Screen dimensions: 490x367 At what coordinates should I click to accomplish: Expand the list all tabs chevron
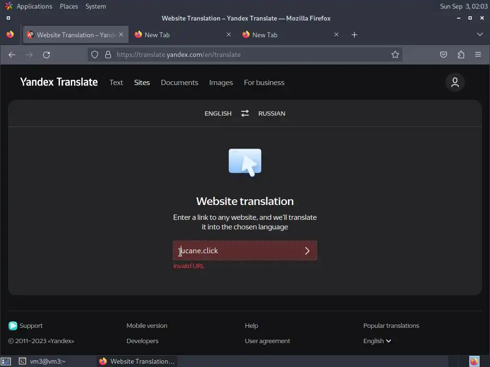(479, 34)
